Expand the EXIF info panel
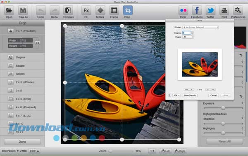Viewport: 248px width, 156px height. (x=34, y=151)
